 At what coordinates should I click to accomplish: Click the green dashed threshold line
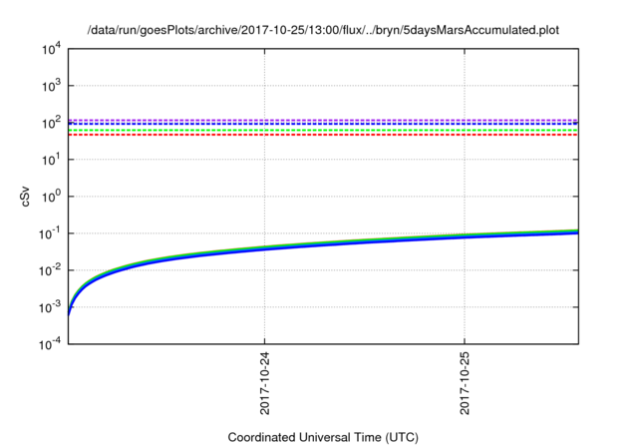point(323,131)
